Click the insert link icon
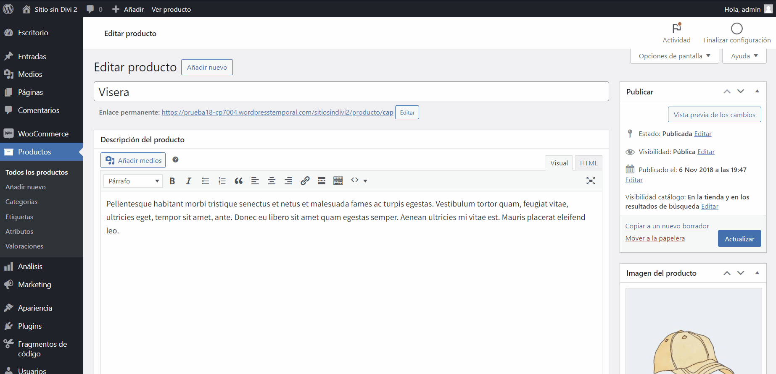776x374 pixels. tap(305, 181)
